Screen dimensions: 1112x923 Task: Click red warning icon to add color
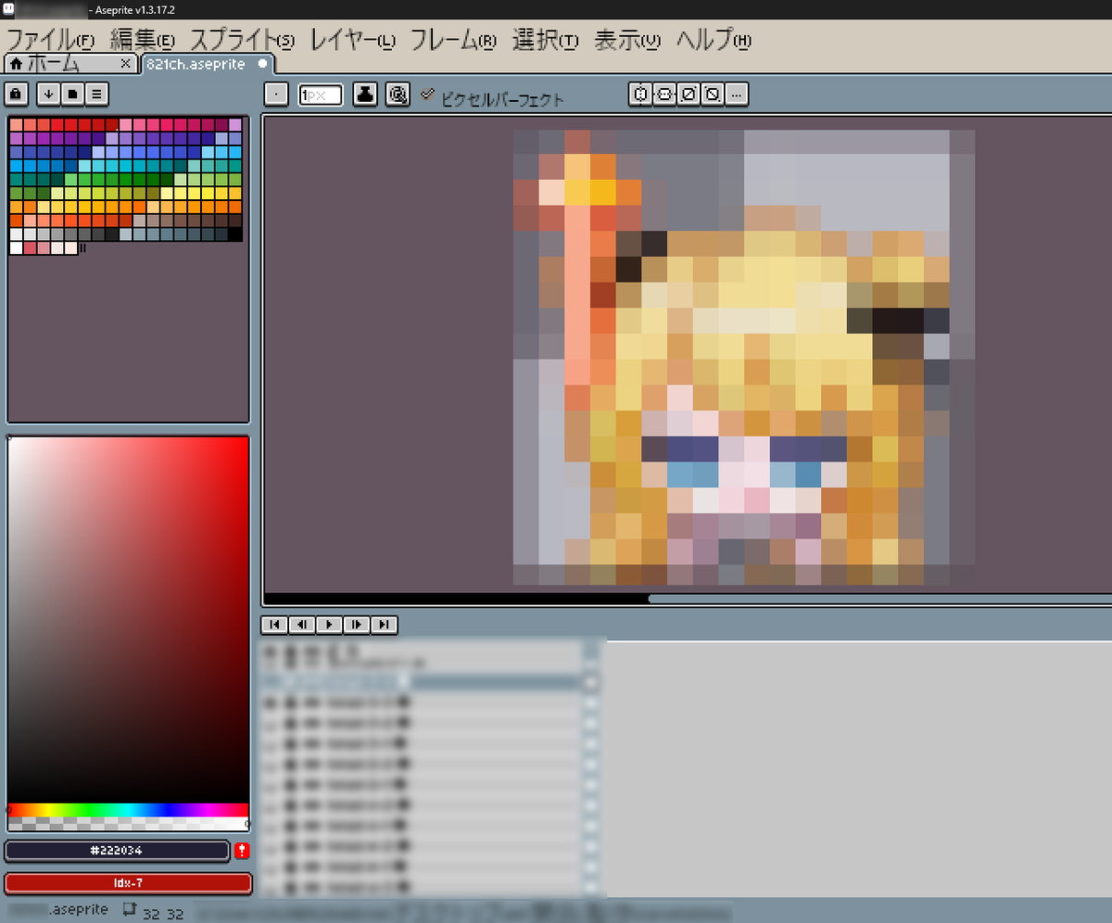(243, 850)
